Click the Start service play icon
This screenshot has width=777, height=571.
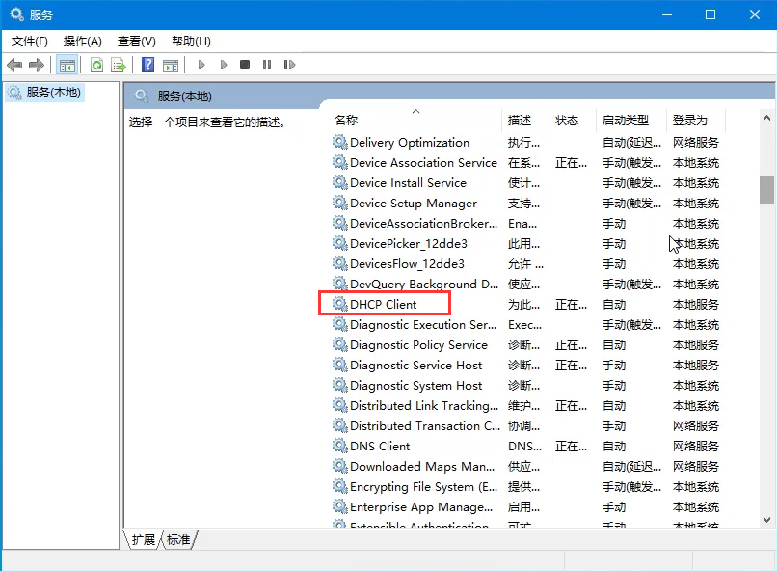[201, 65]
